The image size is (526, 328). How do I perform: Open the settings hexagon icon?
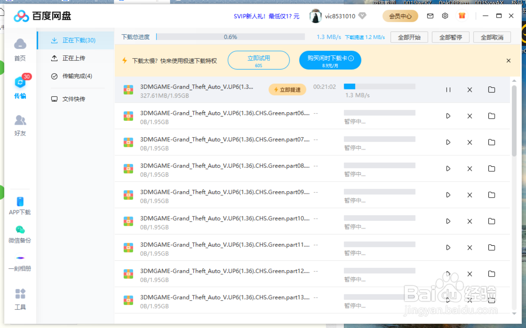pos(445,16)
